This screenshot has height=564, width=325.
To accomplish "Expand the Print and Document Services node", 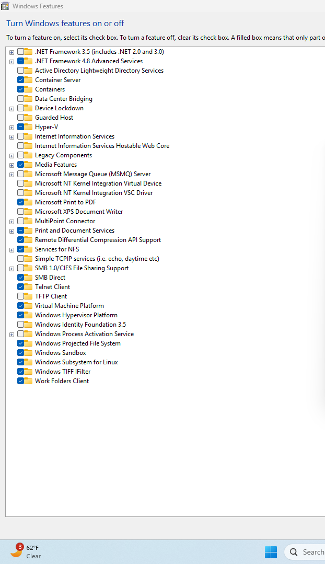I will coord(11,231).
